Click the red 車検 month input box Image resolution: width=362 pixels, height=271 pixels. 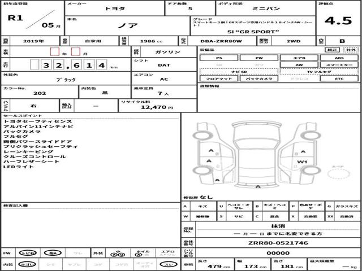tap(75, 51)
